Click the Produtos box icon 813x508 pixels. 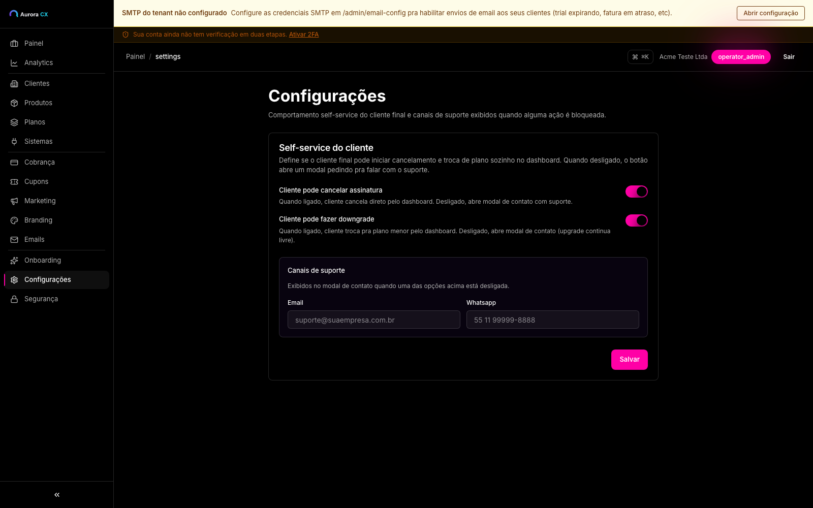[14, 103]
